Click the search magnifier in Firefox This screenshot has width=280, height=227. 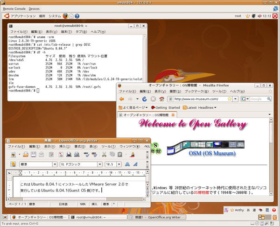[x=269, y=99]
